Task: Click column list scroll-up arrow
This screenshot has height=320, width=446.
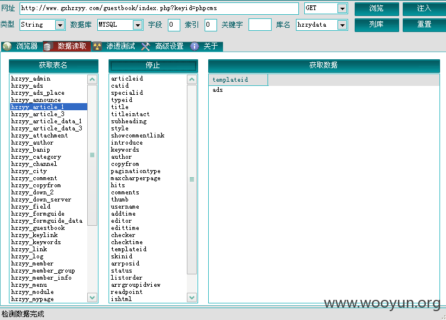Action: 192,79
